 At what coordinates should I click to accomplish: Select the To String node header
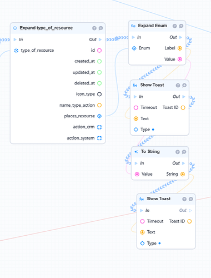point(160,152)
